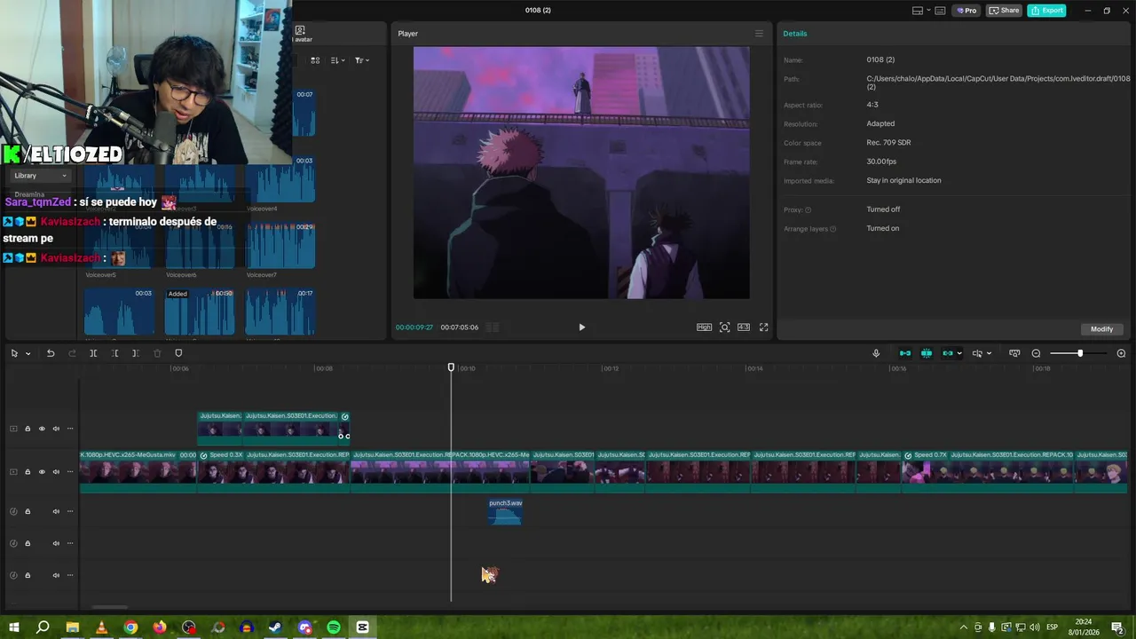Click the delete trash icon in timeline toolbar
The image size is (1136, 639).
click(157, 353)
